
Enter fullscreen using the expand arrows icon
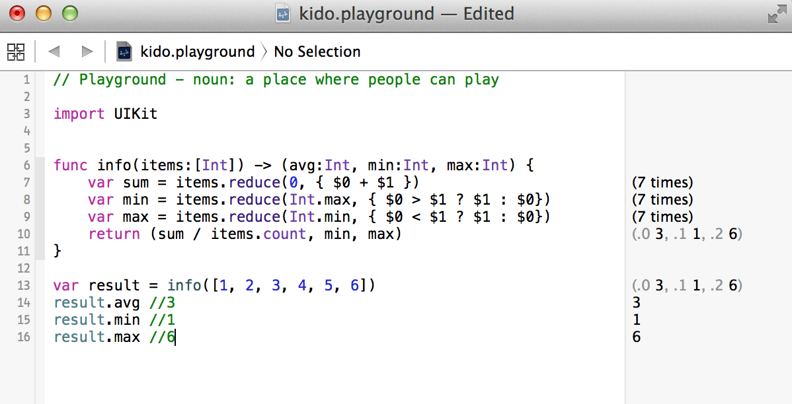point(779,12)
